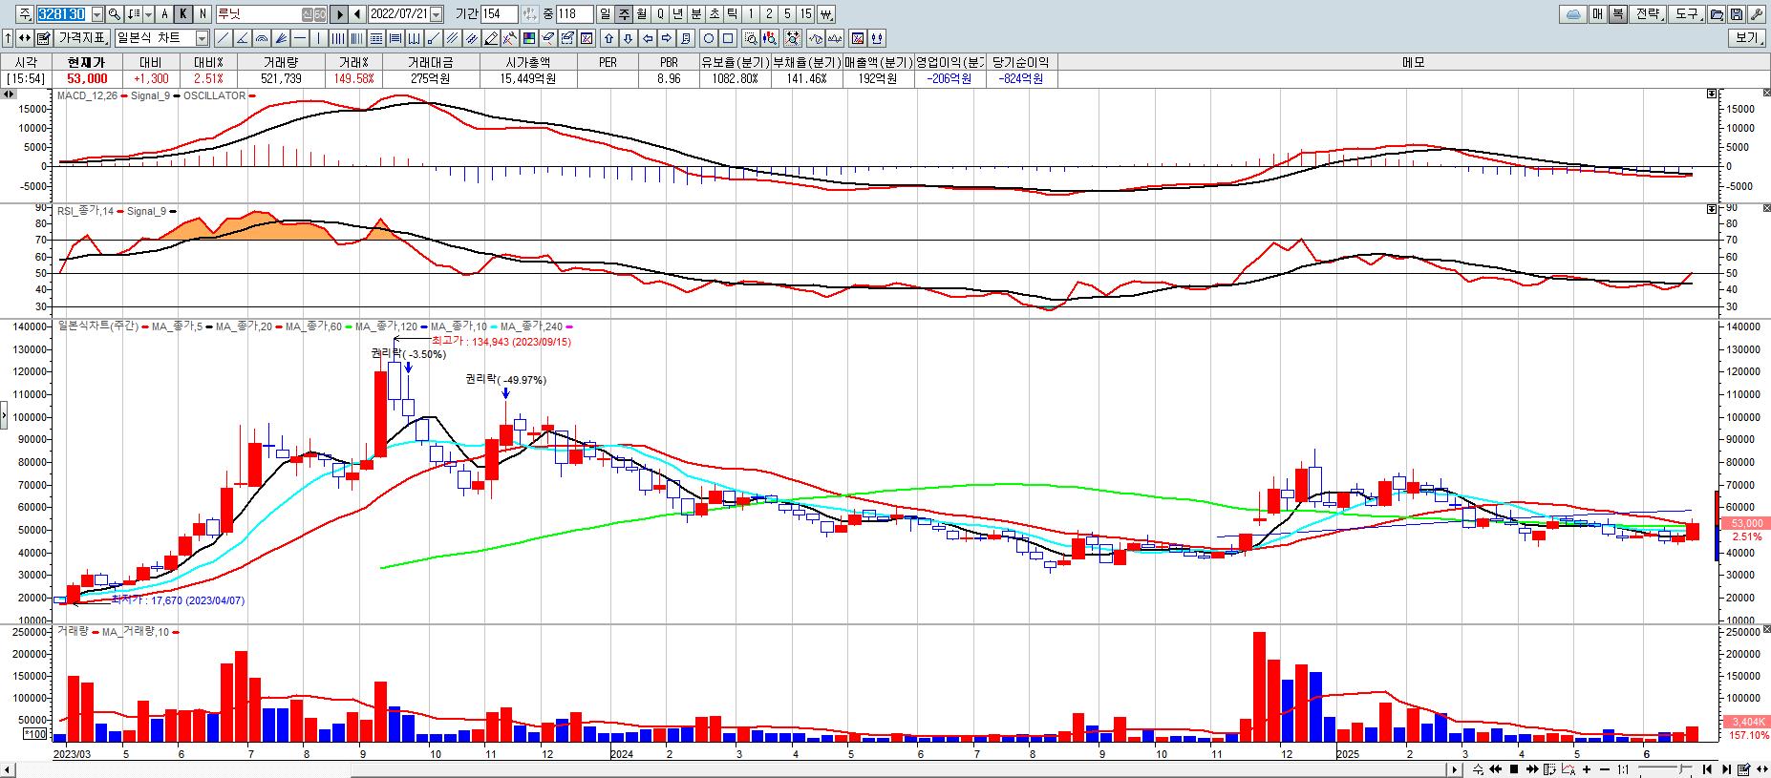Fast rewind chart double-left arrows
Screen dimensions: 1771x778
pyautogui.click(x=1496, y=769)
